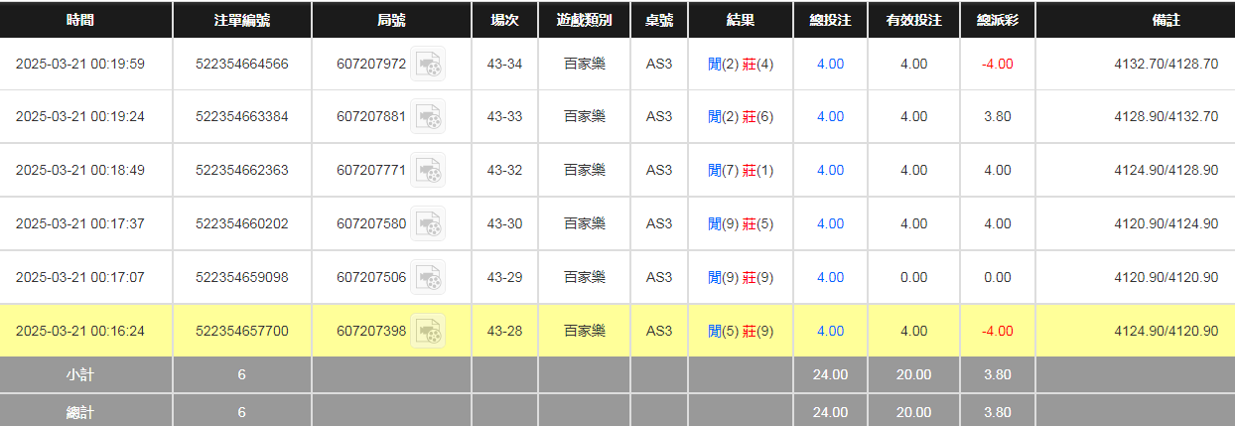
Task: Click the 總派彩 column header
Action: point(997,20)
